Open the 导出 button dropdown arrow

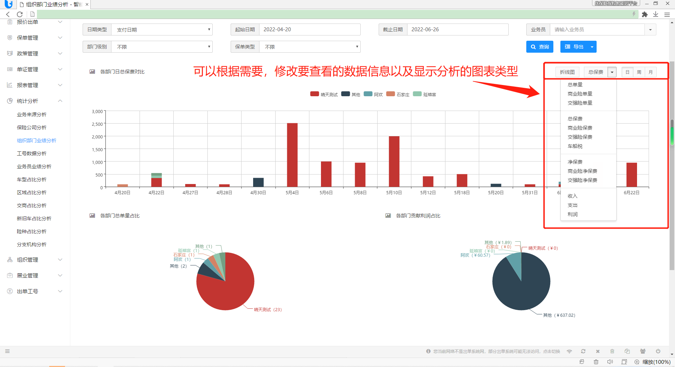pyautogui.click(x=592, y=47)
